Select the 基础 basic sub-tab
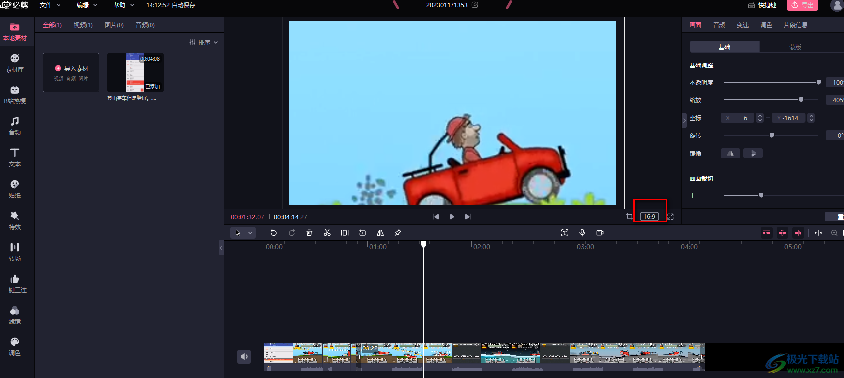Image resolution: width=844 pixels, height=378 pixels. 724,47
